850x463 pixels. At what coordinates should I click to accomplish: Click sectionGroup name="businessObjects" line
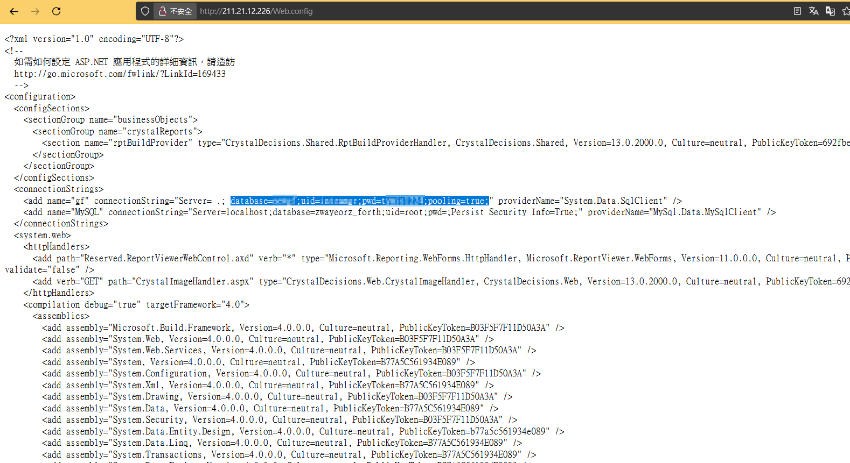(110, 120)
